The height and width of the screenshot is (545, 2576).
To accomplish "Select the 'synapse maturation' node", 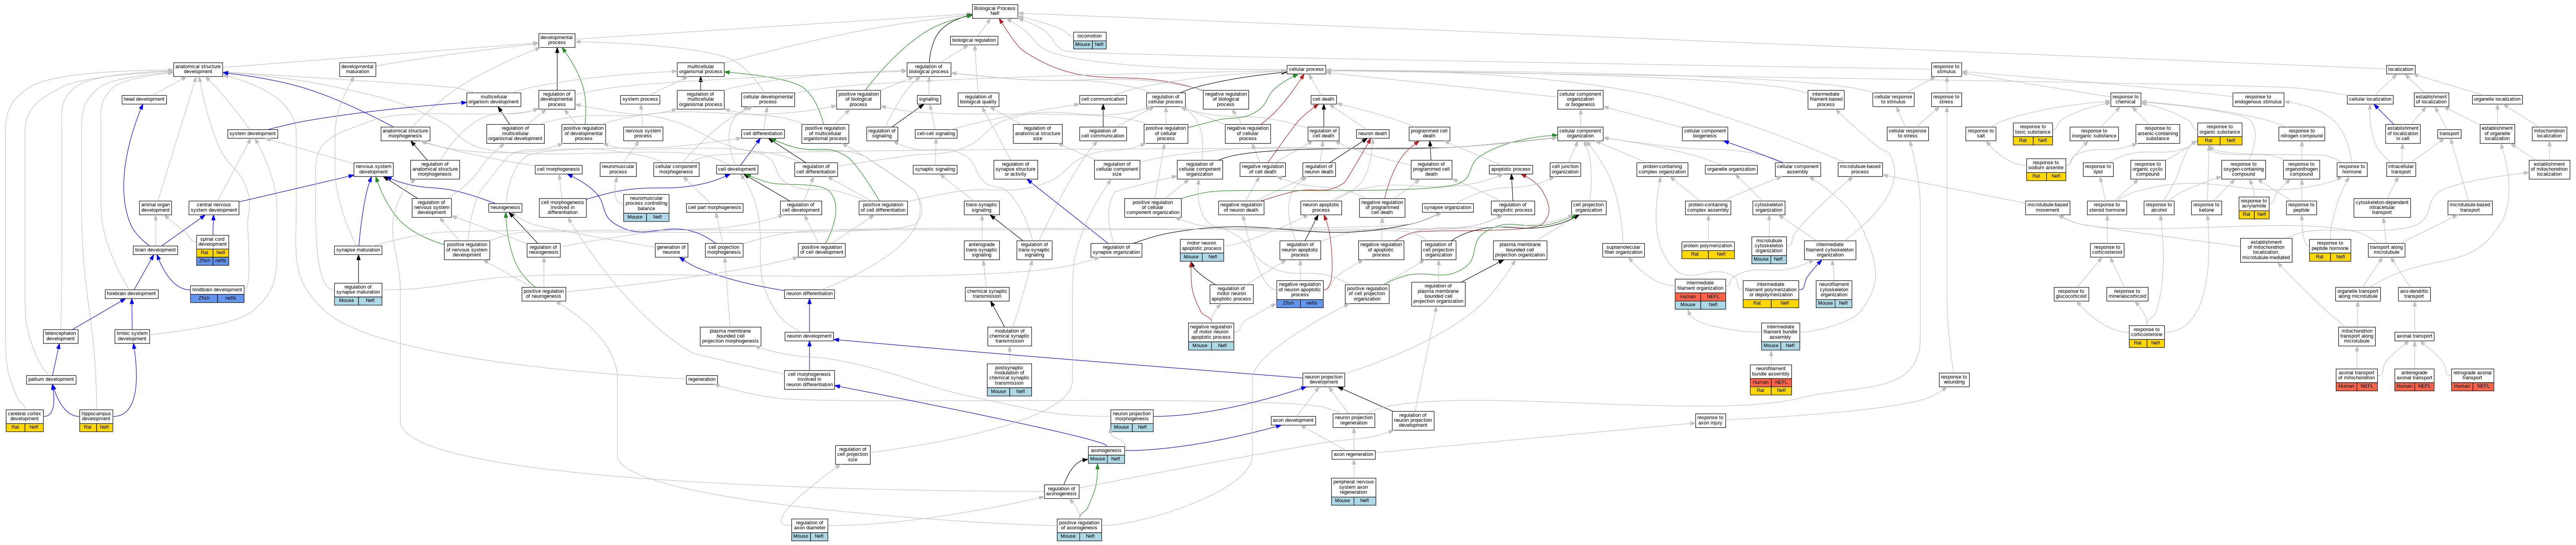I will pyautogui.click(x=358, y=250).
